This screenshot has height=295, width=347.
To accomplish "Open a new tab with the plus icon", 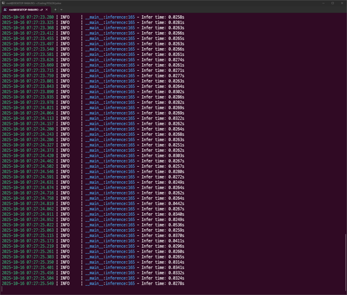I will [55, 9].
